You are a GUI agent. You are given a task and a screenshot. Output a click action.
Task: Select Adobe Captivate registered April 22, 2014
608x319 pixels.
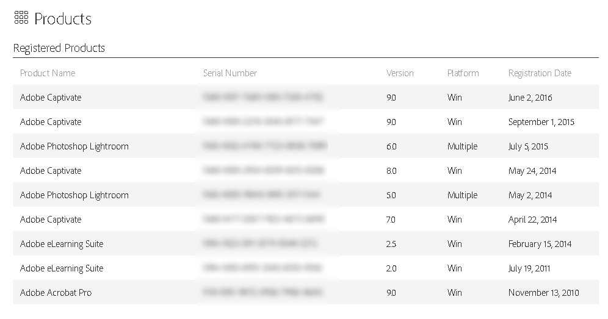point(51,220)
